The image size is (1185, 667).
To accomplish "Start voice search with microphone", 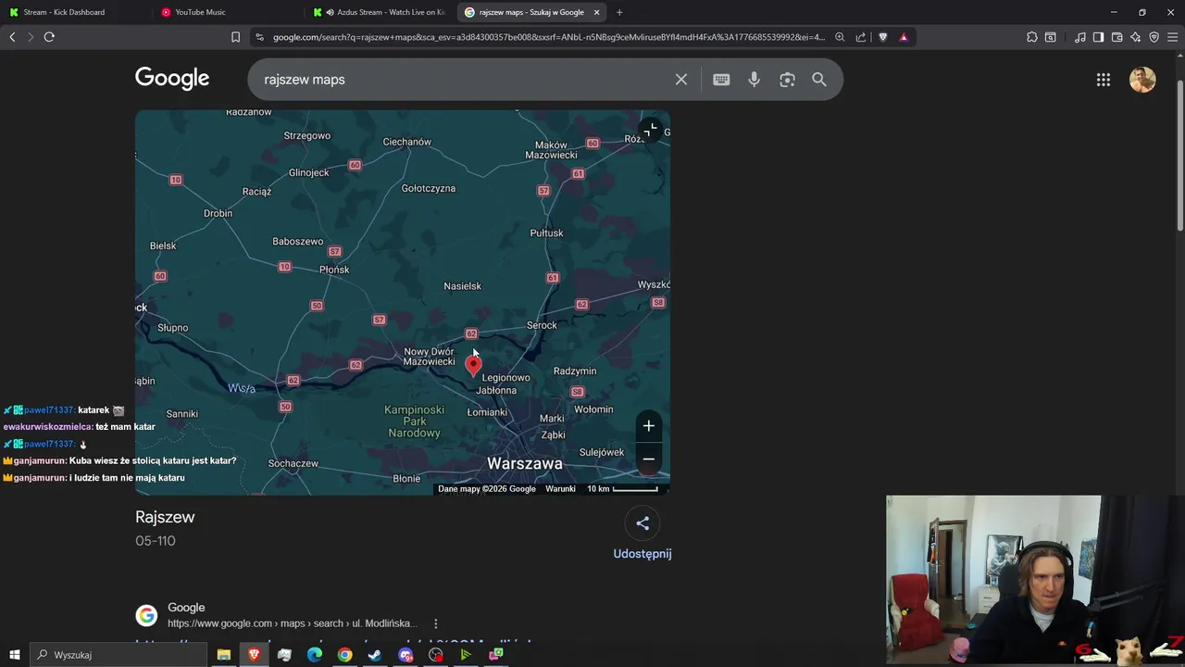I will 755,80.
